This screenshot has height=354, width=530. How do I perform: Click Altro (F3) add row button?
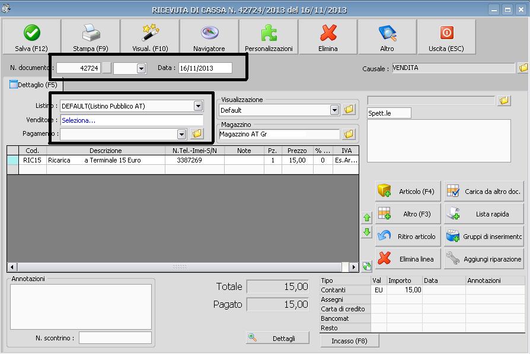[x=408, y=213]
